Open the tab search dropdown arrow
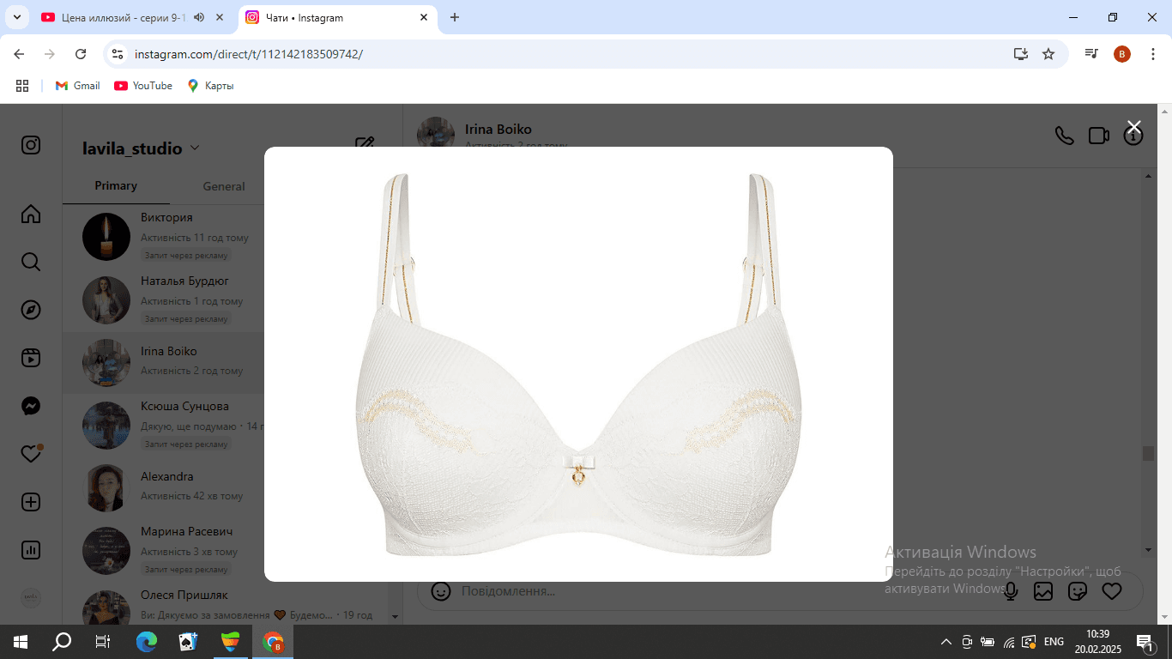 coord(16,17)
